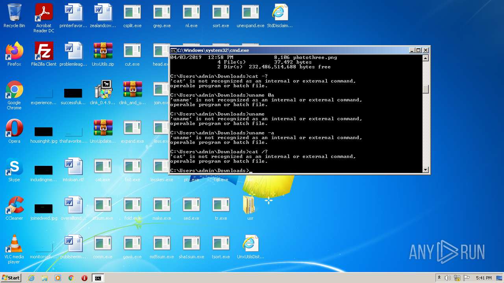Select the UnxUtils.zip archive
The image size is (504, 283).
point(103,54)
